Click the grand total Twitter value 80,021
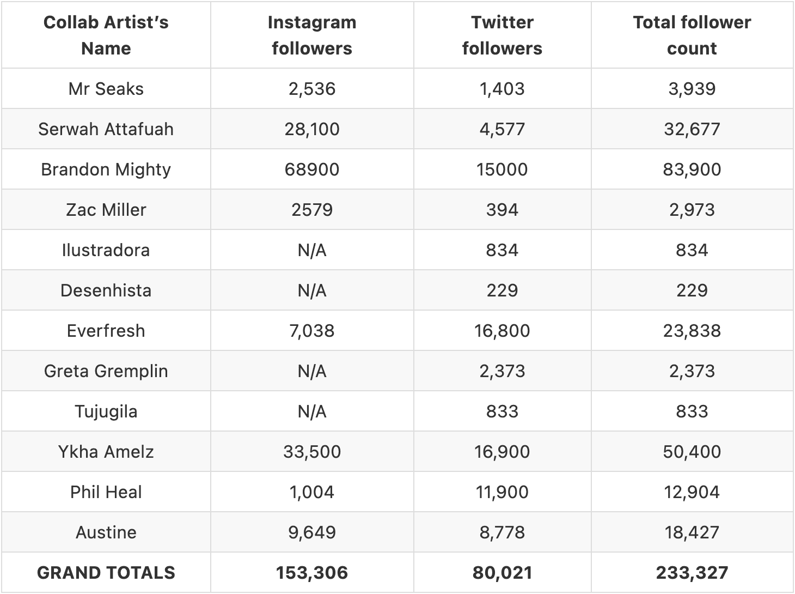The width and height of the screenshot is (795, 594). point(502,573)
